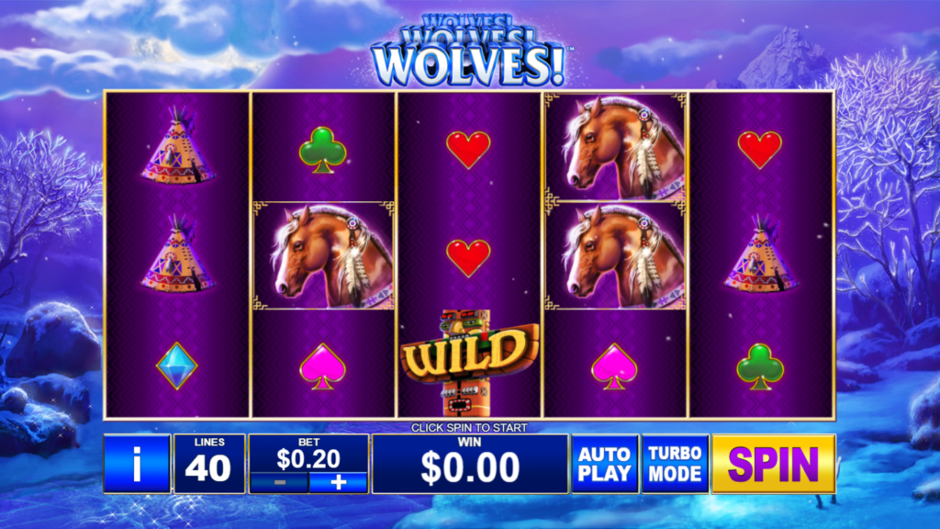
Task: Decrease the bet with minus button
Action: tap(279, 482)
